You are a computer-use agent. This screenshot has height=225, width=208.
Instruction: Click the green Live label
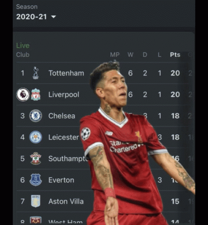[23, 46]
